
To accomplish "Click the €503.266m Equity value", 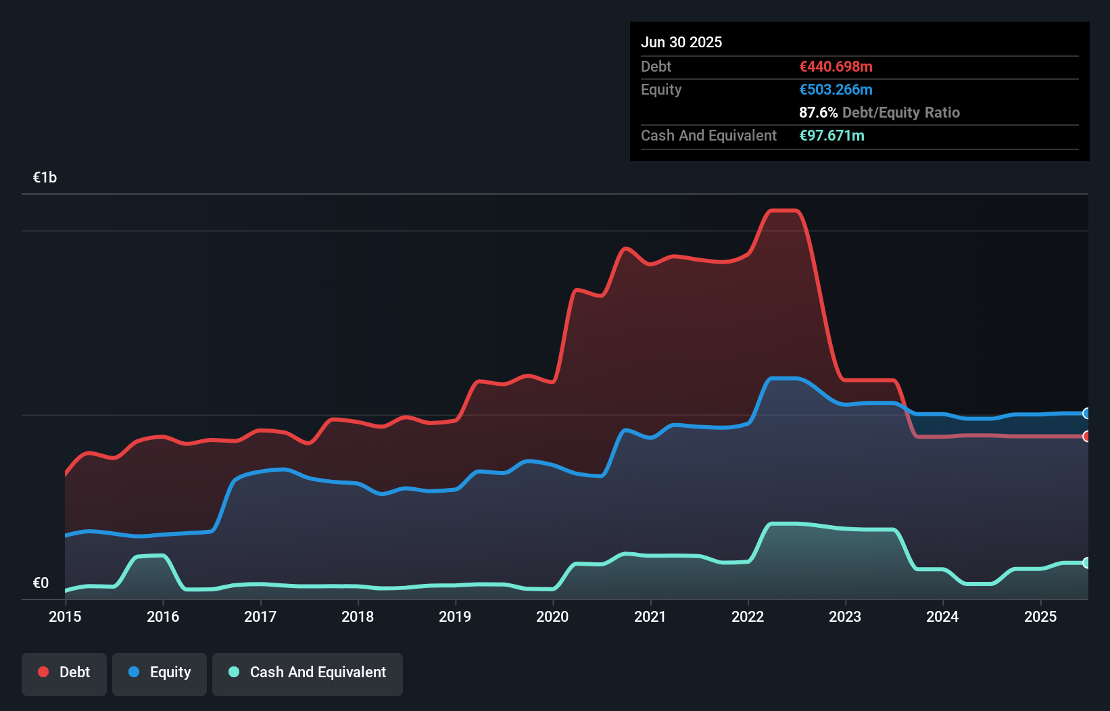I will [x=836, y=89].
